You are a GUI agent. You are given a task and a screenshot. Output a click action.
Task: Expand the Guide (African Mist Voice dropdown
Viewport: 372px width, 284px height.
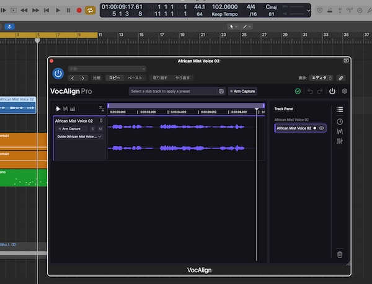79,136
